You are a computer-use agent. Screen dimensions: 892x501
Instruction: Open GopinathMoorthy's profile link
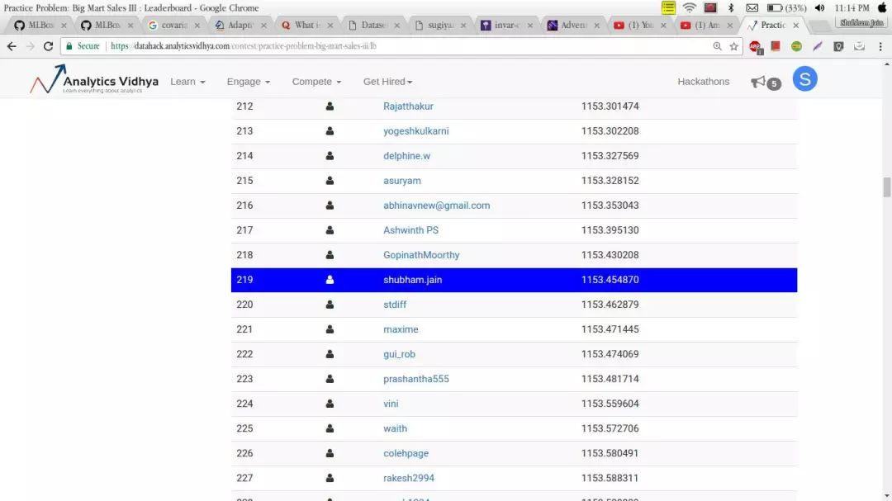(421, 255)
